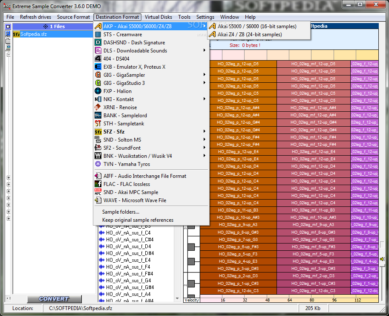Choose the FXP Halion icon
Image resolution: width=389 pixels, height=316 pixels.
(98, 91)
